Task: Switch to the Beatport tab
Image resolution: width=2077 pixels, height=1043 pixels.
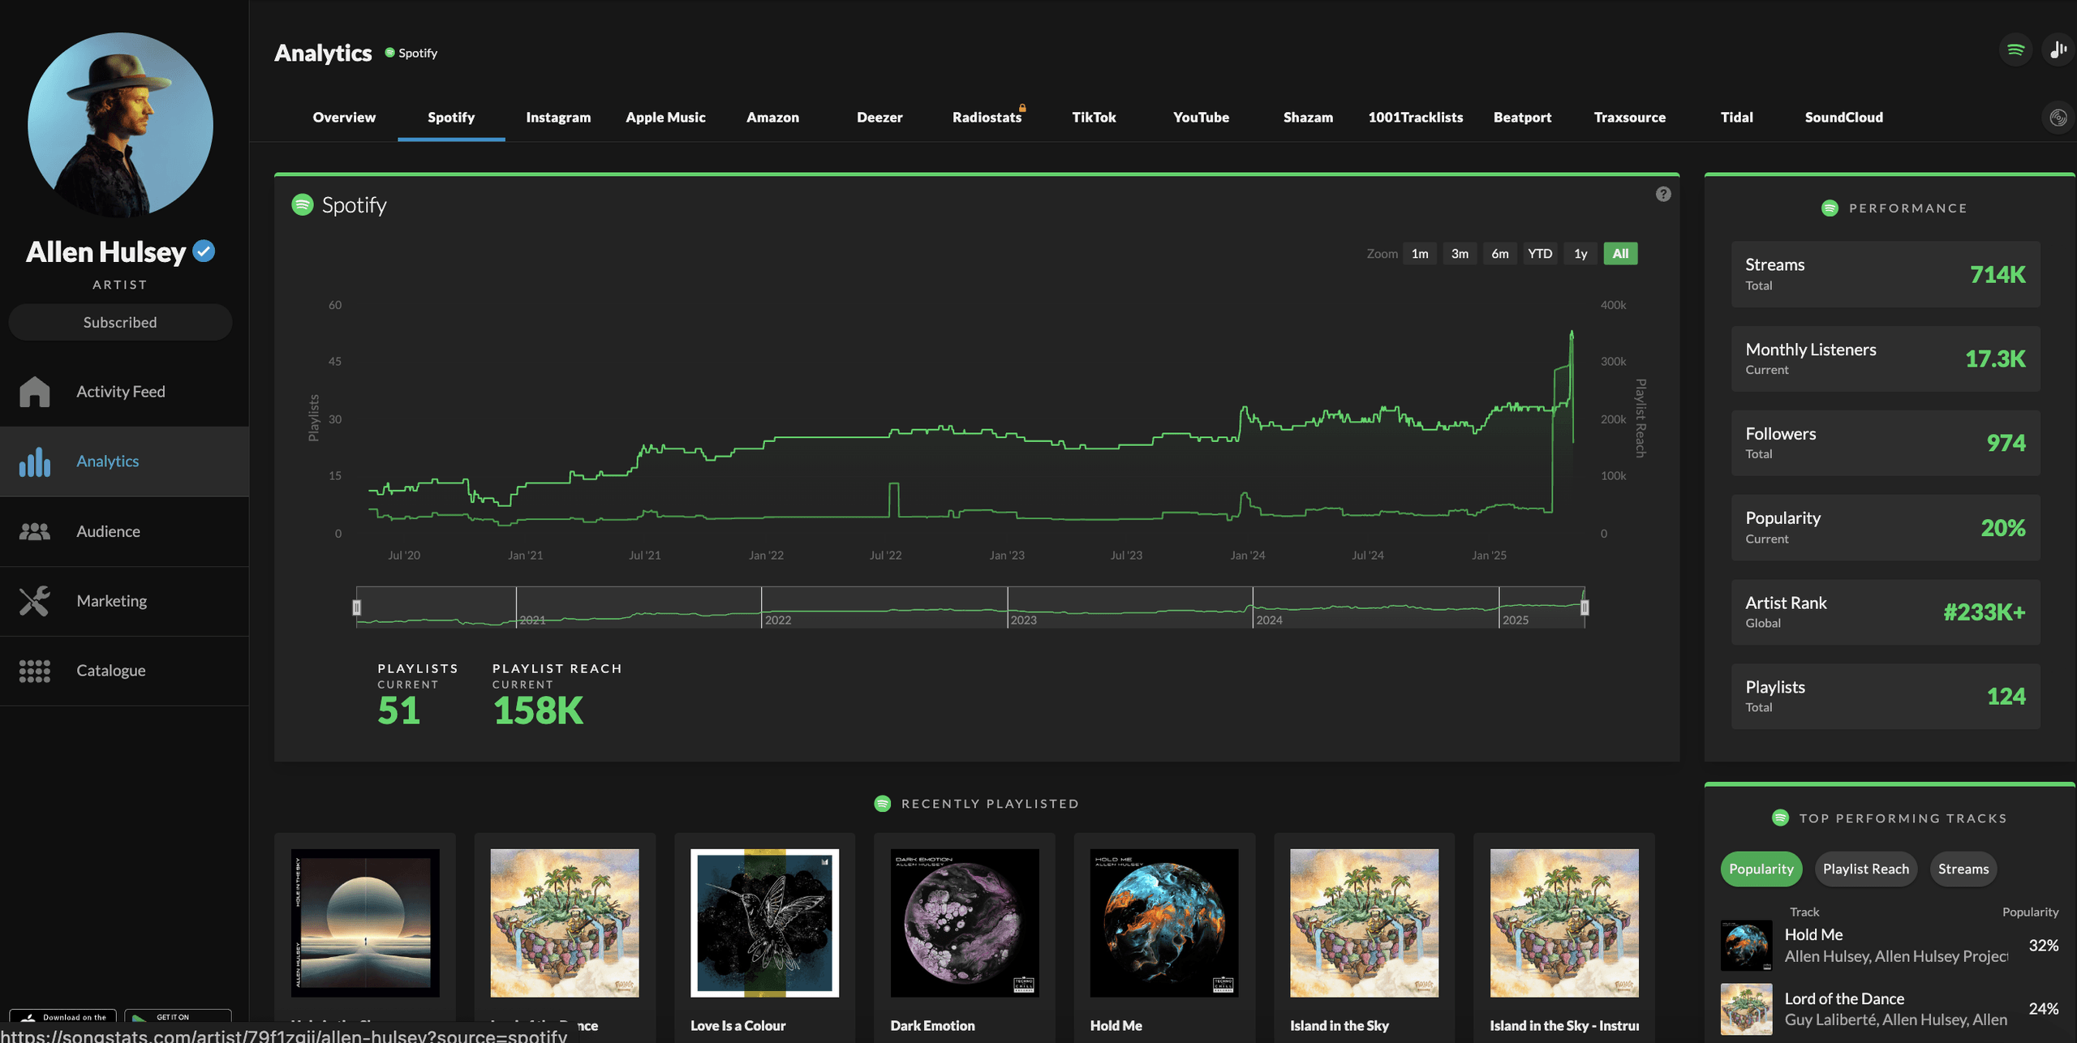Action: (x=1522, y=118)
